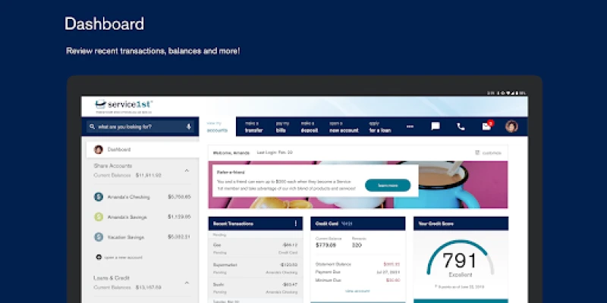
Task: Click the $779.08 current balance value
Action: coord(326,245)
